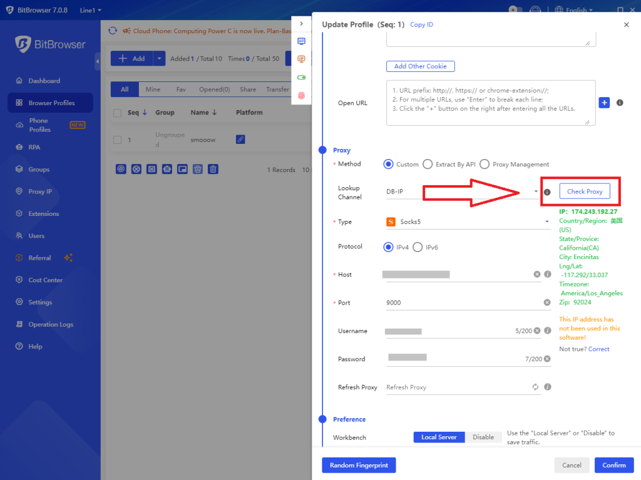641x480 pixels.
Task: Click the Check Proxy button
Action: point(584,191)
